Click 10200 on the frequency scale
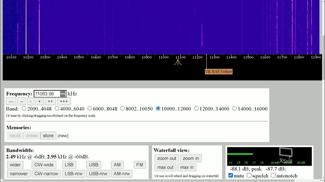Viewport: 325px width, 182px height. point(28,57)
